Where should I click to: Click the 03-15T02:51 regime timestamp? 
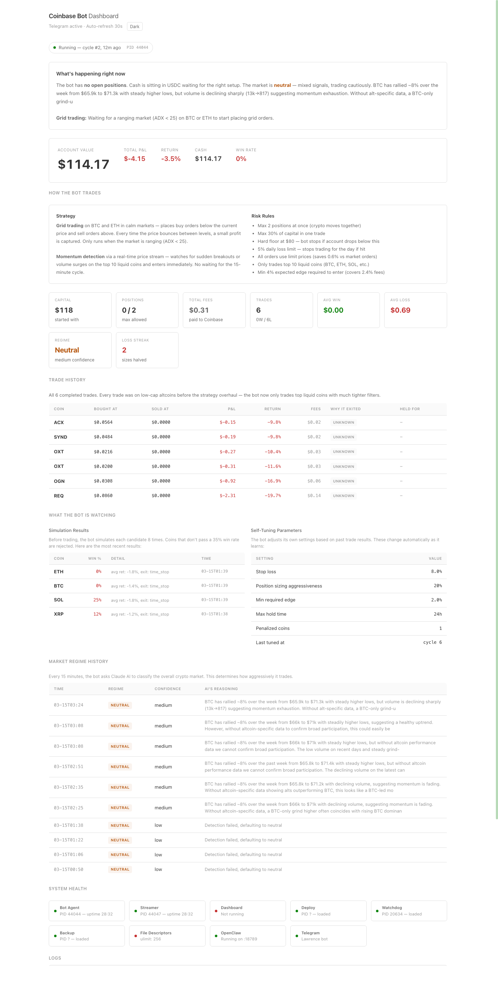coord(68,767)
